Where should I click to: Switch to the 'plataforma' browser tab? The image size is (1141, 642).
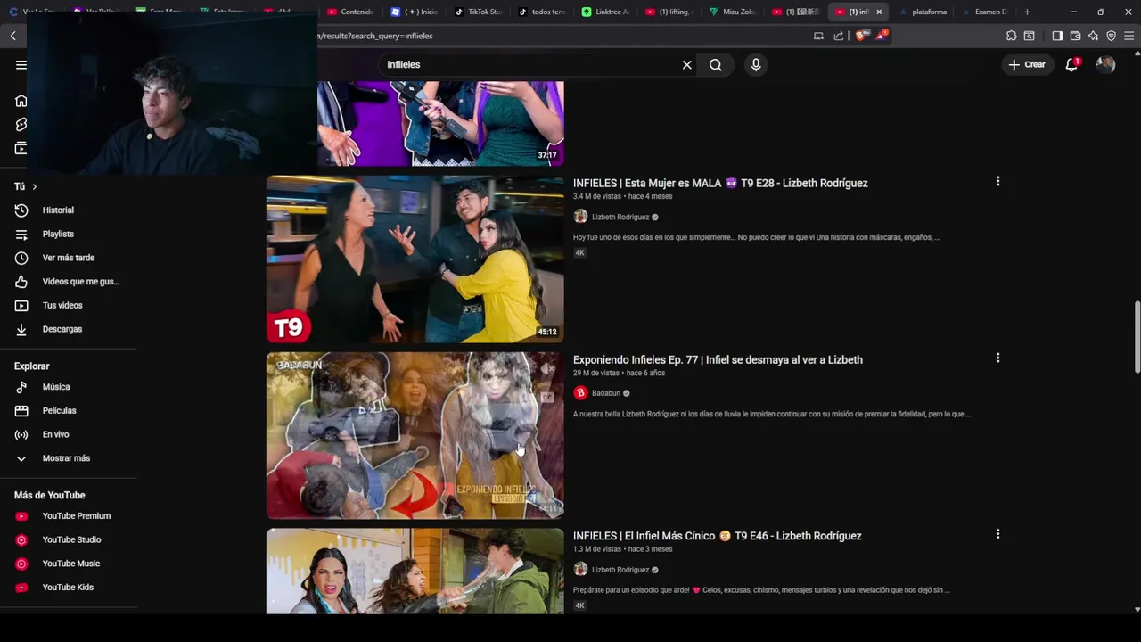point(923,12)
